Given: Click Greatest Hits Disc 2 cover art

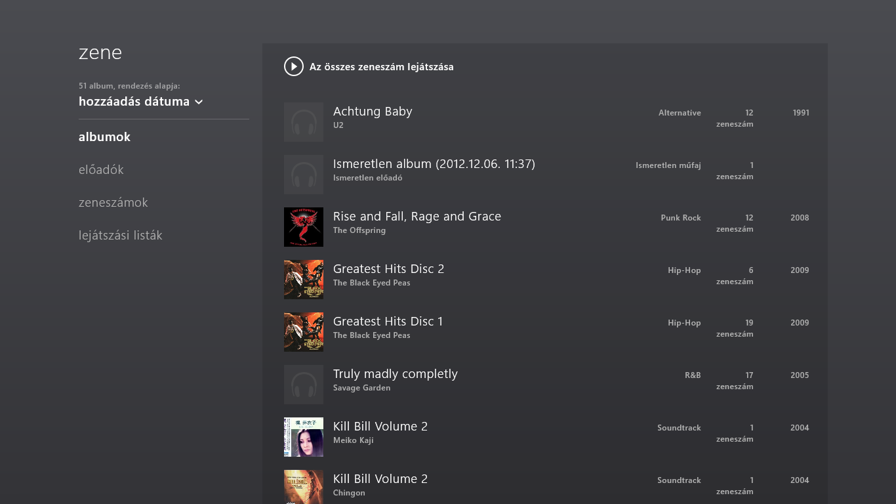Looking at the screenshot, I should [x=304, y=280].
